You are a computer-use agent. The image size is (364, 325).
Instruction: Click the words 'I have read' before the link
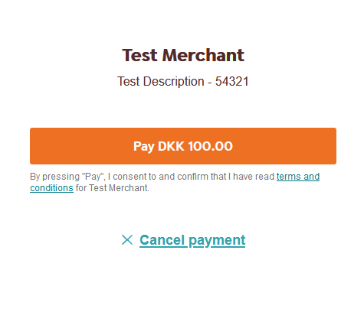(x=251, y=177)
